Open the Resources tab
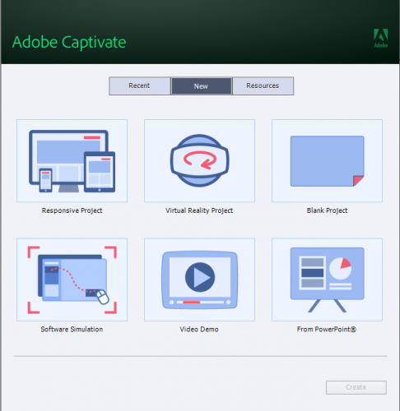400x411 pixels. [263, 85]
